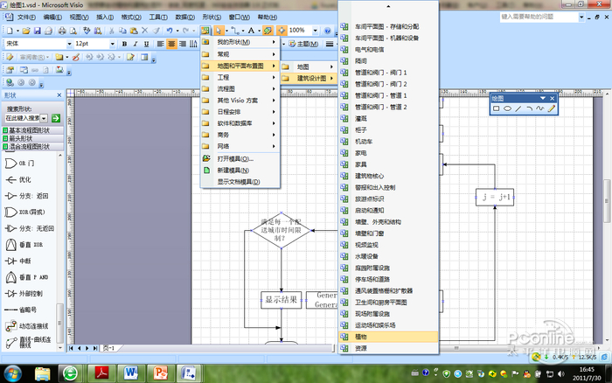Image resolution: width=612 pixels, height=383 pixels.
Task: Select the Connector tool
Action: 235,31
